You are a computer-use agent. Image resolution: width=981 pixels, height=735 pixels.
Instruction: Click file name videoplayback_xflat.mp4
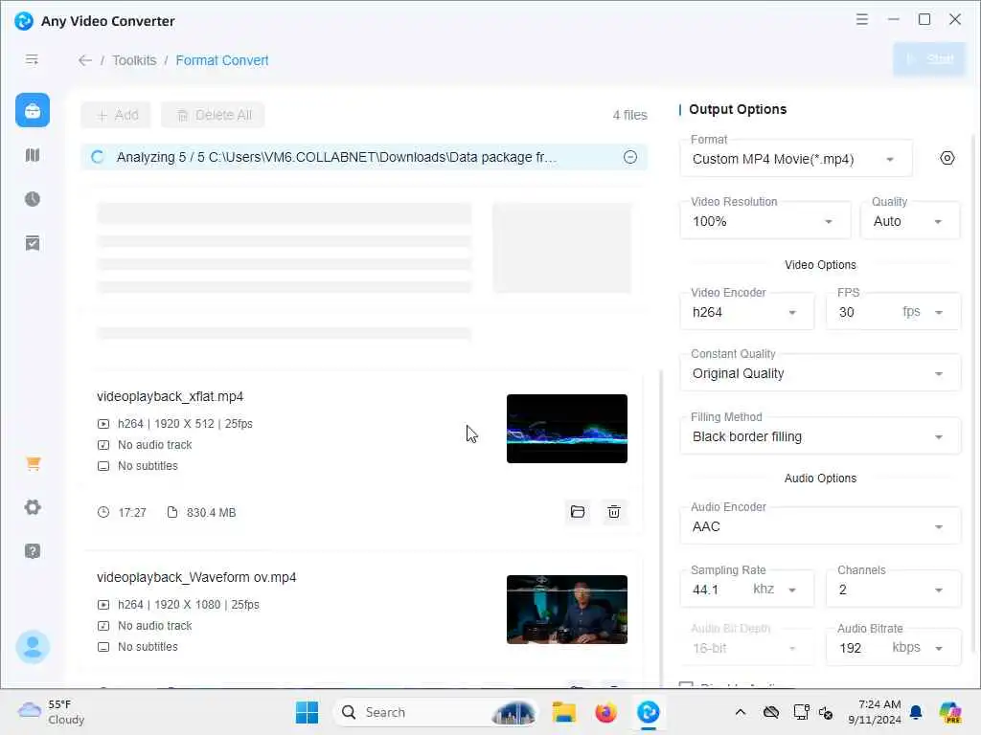(x=171, y=396)
